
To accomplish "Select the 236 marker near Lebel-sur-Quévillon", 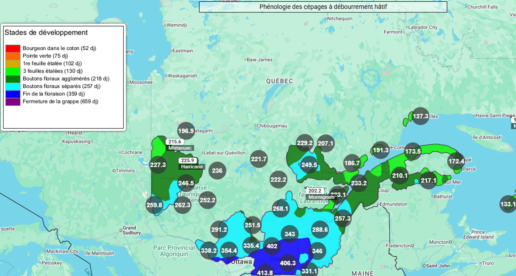I will pyautogui.click(x=217, y=171).
